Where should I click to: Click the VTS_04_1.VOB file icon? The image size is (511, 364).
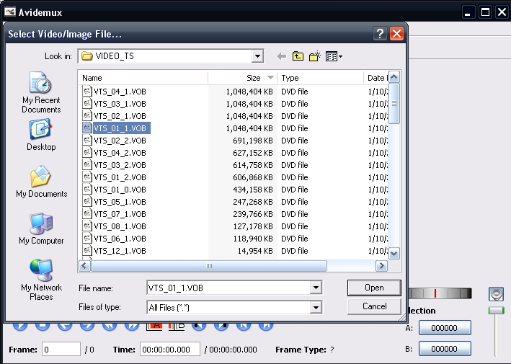pos(87,92)
